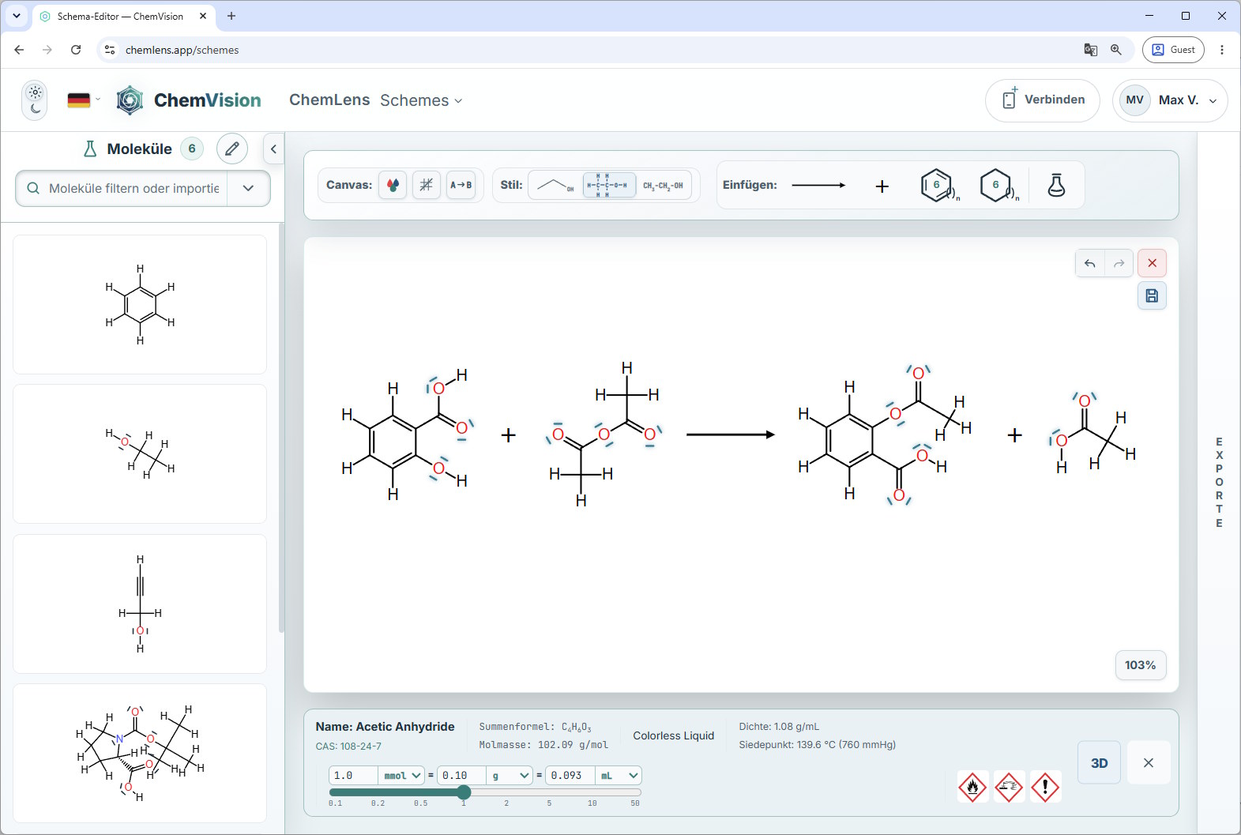This screenshot has width=1241, height=835.
Task: Open the German flag language selector
Action: point(84,100)
